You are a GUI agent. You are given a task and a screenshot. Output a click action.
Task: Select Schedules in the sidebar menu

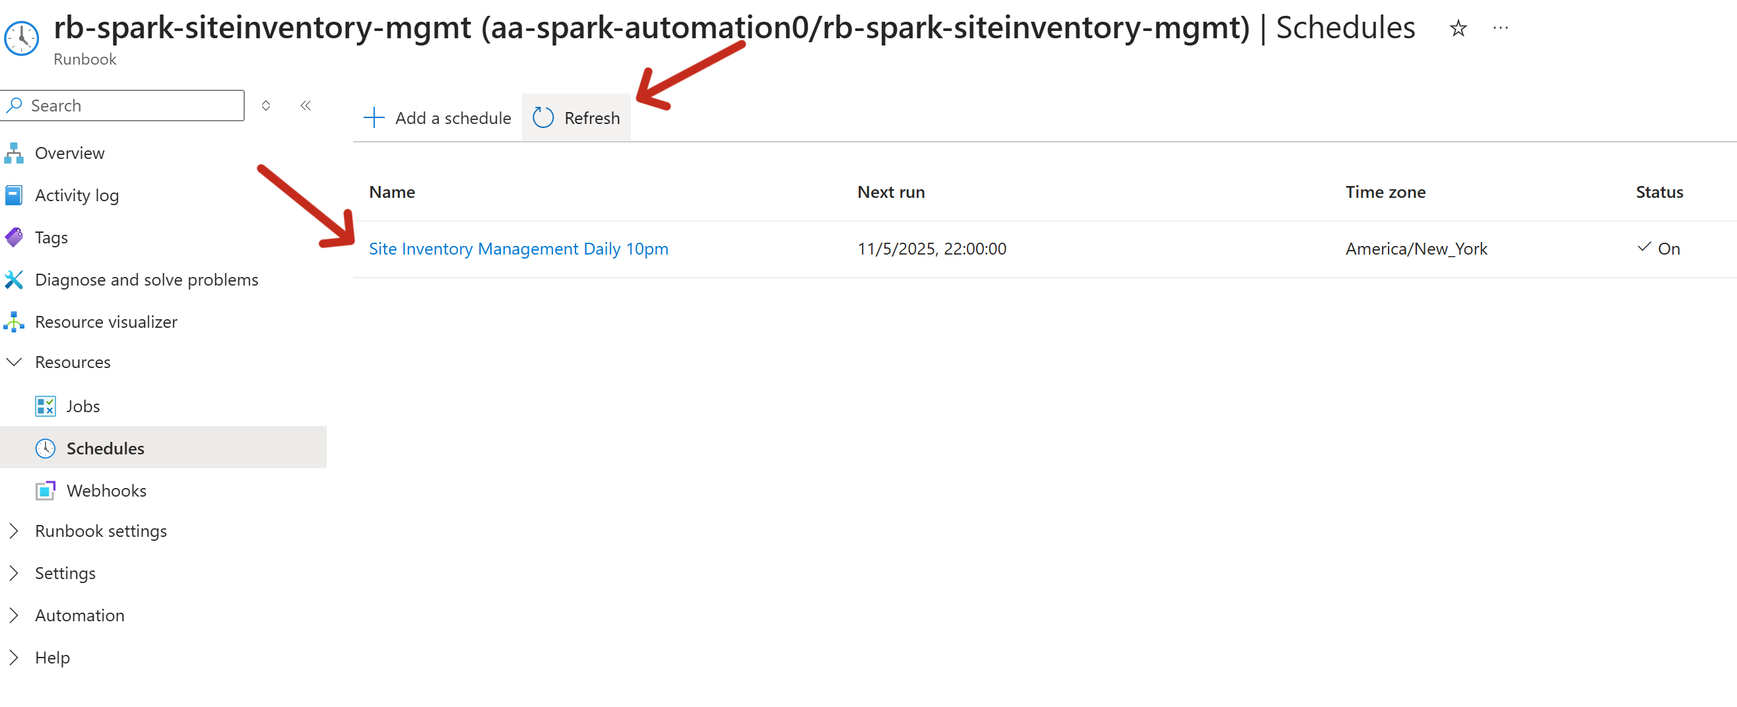(x=105, y=448)
